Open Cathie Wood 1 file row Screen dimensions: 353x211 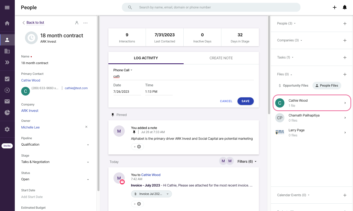[x=312, y=103]
